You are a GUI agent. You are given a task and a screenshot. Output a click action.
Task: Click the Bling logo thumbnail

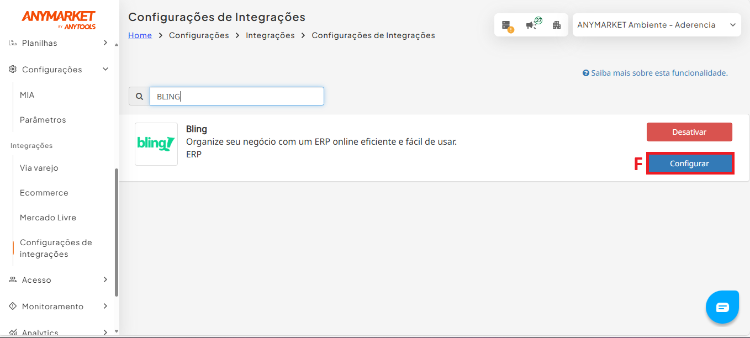[x=156, y=144]
